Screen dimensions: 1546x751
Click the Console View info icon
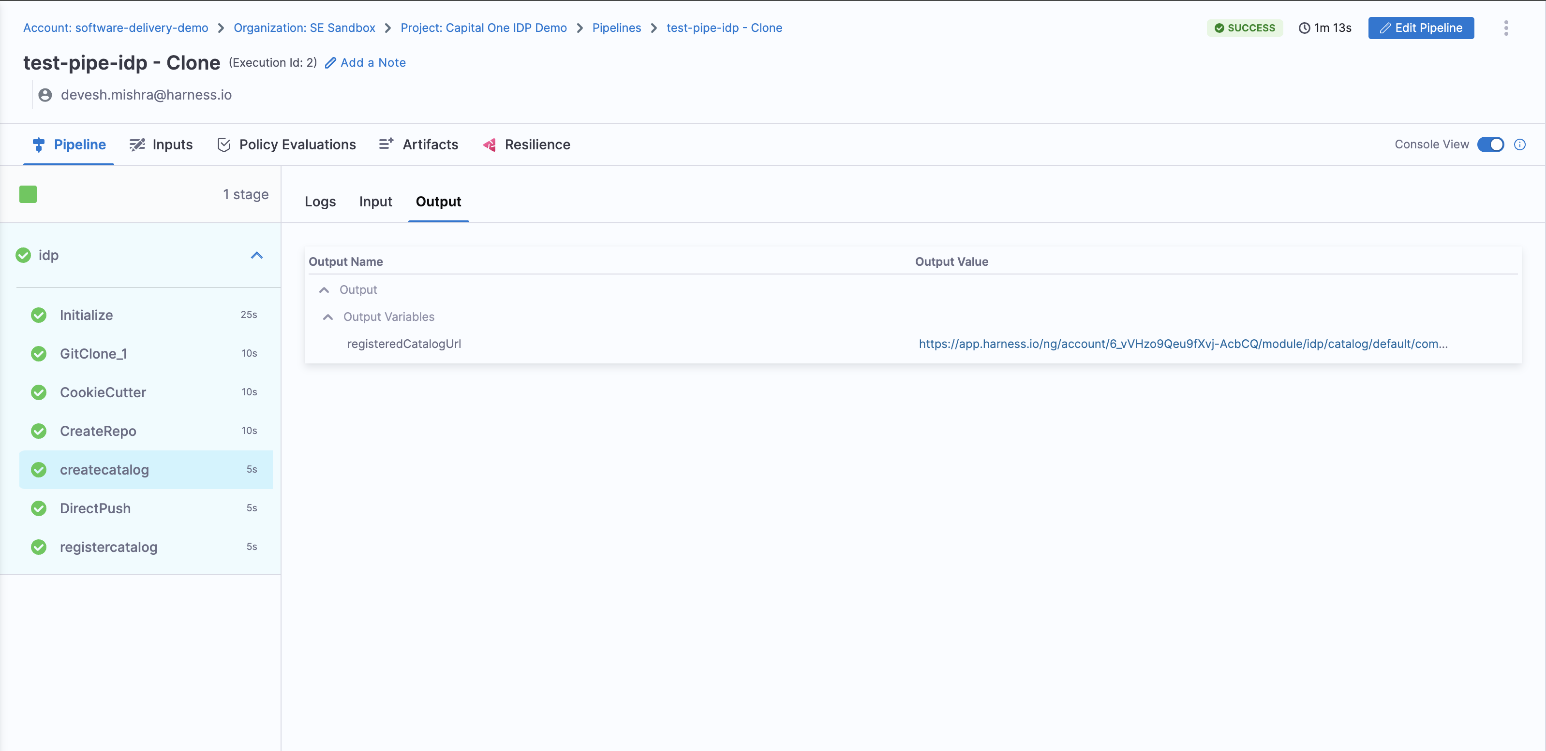[x=1519, y=144]
